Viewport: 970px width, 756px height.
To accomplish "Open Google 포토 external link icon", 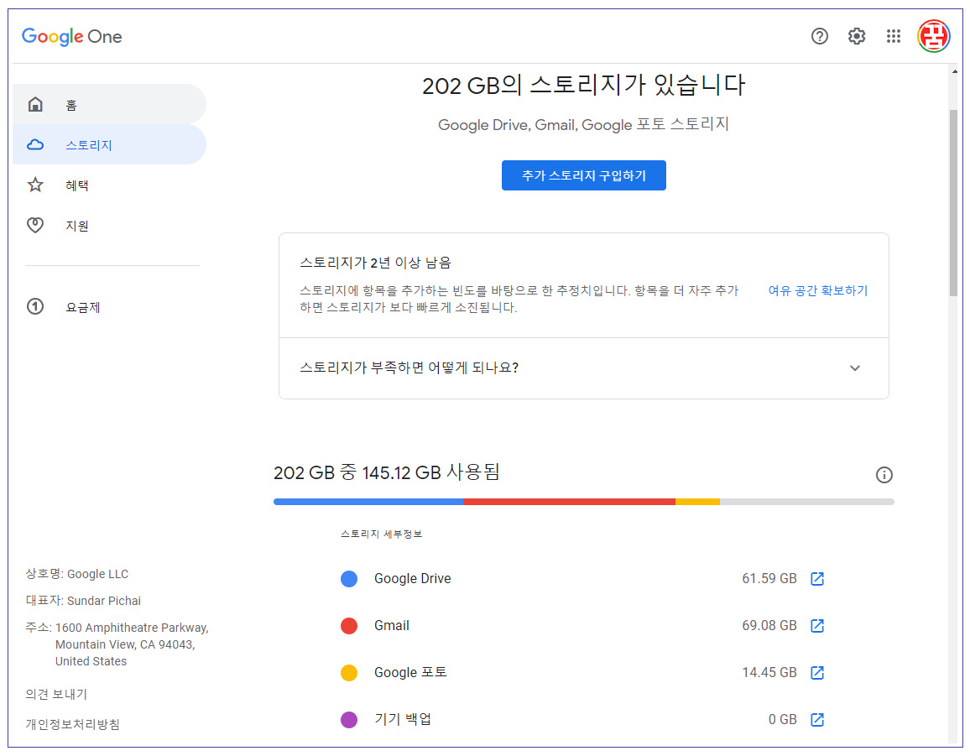I will pyautogui.click(x=817, y=672).
